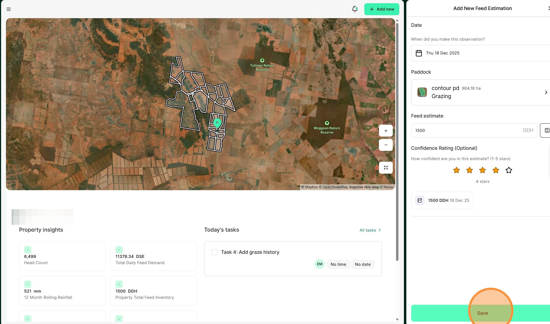Viewport: 550px width, 324px height.
Task: Click the notifications bell icon
Action: (x=355, y=9)
